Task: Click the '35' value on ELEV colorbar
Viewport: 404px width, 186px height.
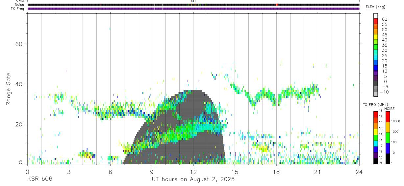Action: click(384, 45)
